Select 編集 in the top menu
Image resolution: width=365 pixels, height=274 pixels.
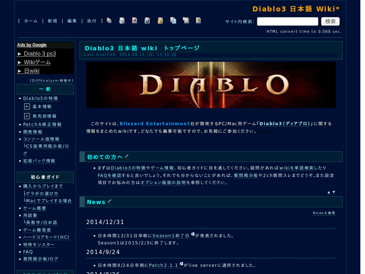pyautogui.click(x=72, y=21)
